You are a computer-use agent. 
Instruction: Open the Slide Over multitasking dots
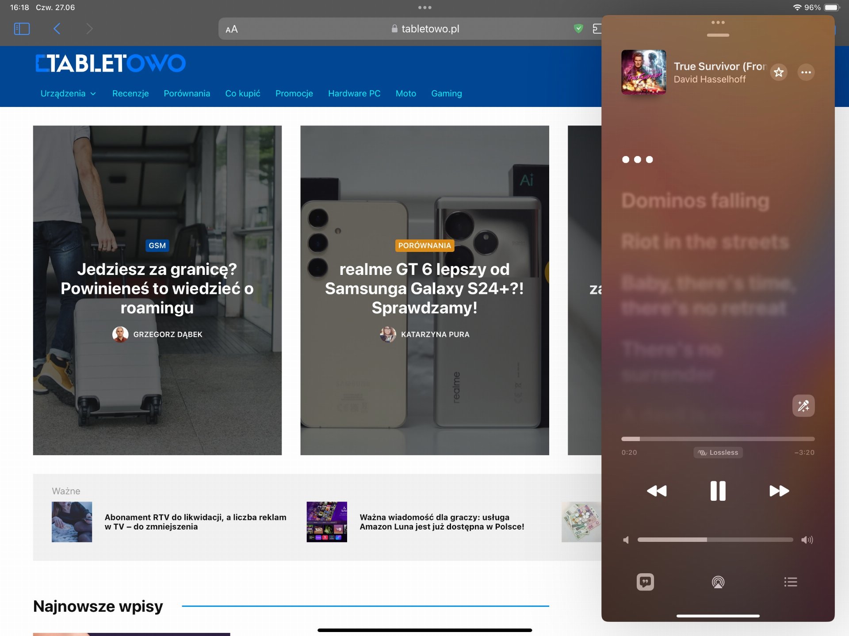pos(718,23)
